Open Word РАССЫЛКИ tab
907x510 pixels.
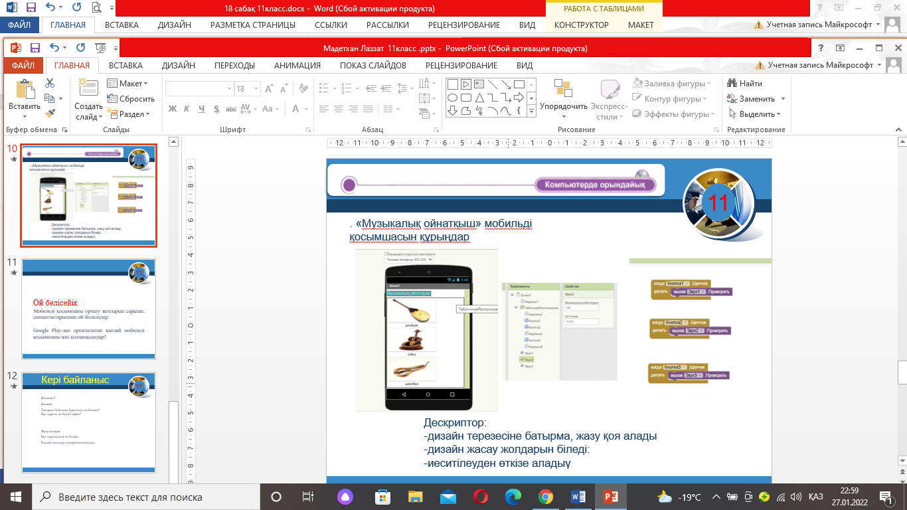(388, 25)
